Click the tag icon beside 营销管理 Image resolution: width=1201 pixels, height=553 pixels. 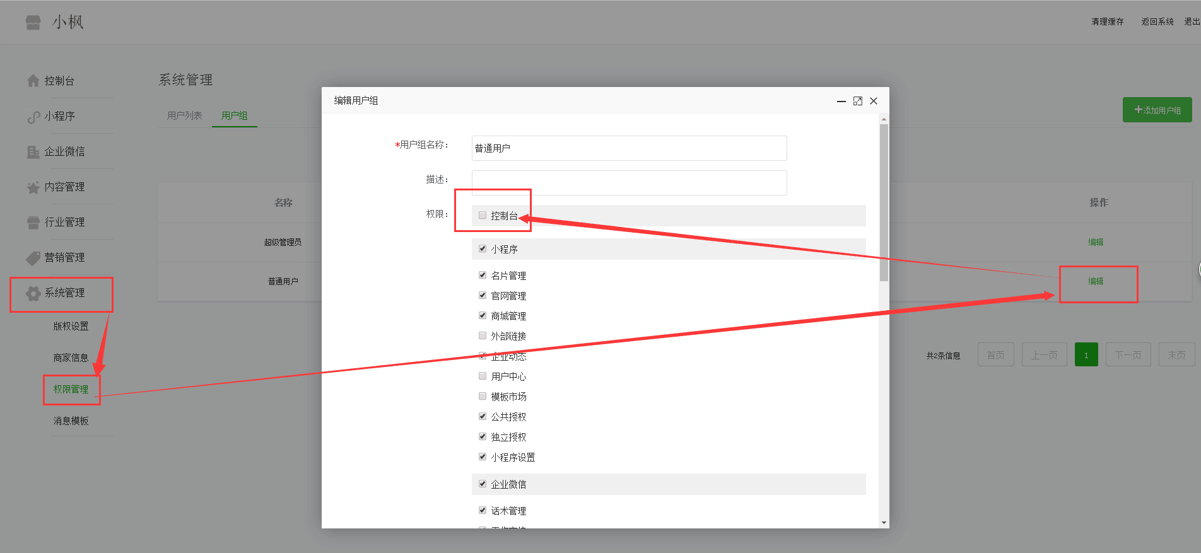[x=33, y=258]
